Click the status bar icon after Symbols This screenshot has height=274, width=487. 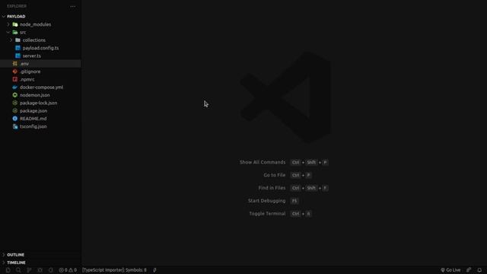click(x=154, y=270)
